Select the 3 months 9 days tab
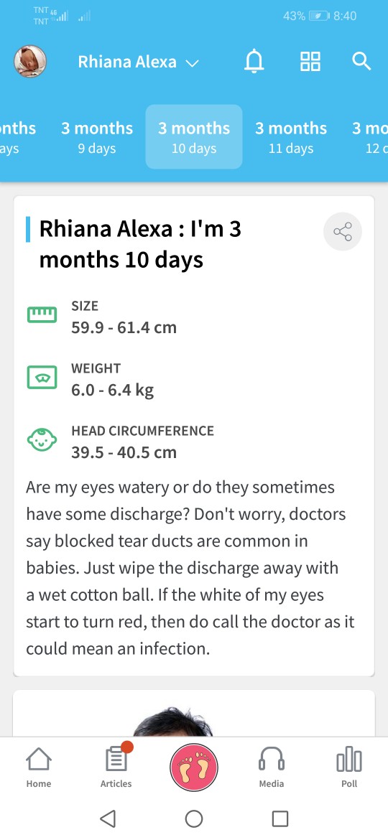 (x=97, y=137)
